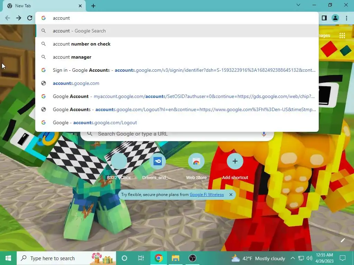Open the '8332 Cbox' shortcut

[119, 167]
